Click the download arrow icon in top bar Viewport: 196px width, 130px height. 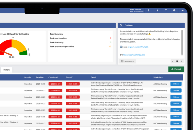(x=157, y=10)
